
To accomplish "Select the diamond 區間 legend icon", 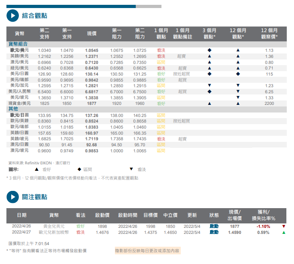I will (79, 170).
